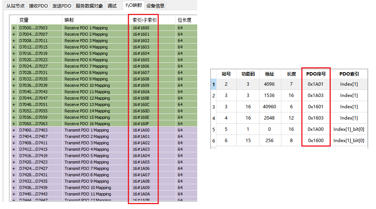Screen dimensions: 376x209
Task: Click the PDO序号 column header
Action: click(316, 74)
